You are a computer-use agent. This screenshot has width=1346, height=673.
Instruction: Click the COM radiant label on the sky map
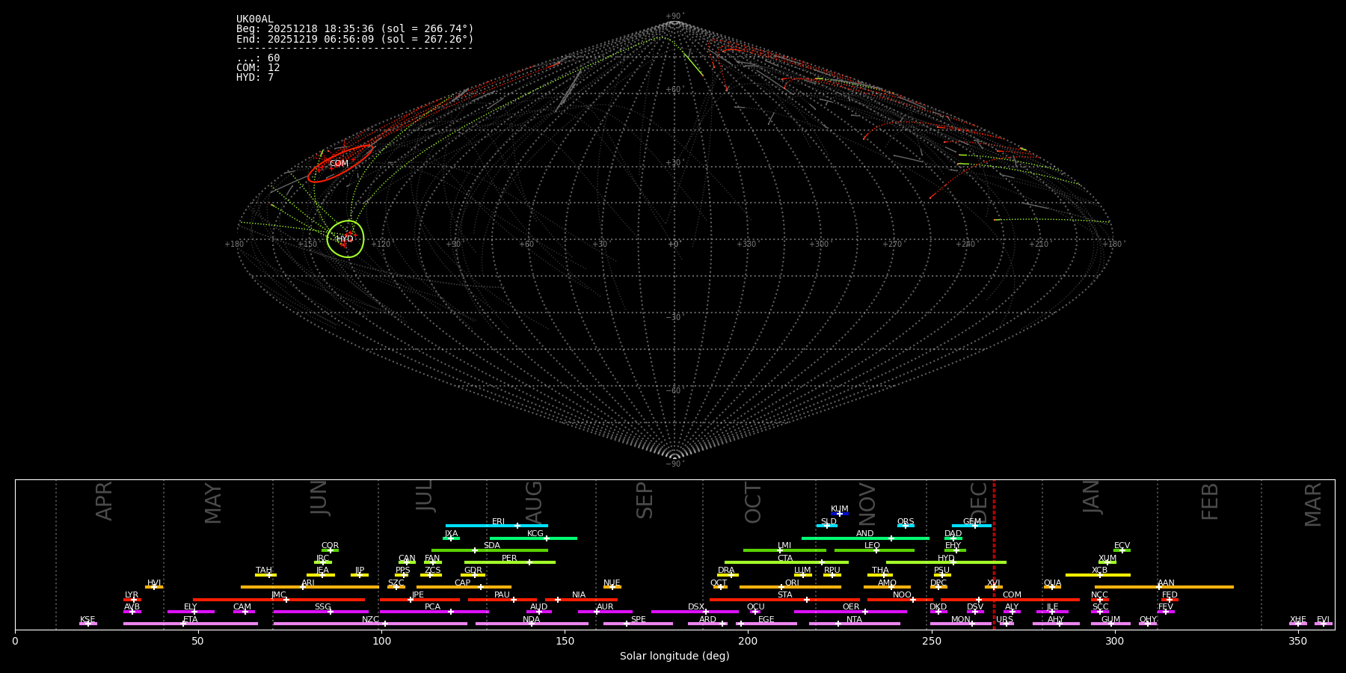pos(339,163)
